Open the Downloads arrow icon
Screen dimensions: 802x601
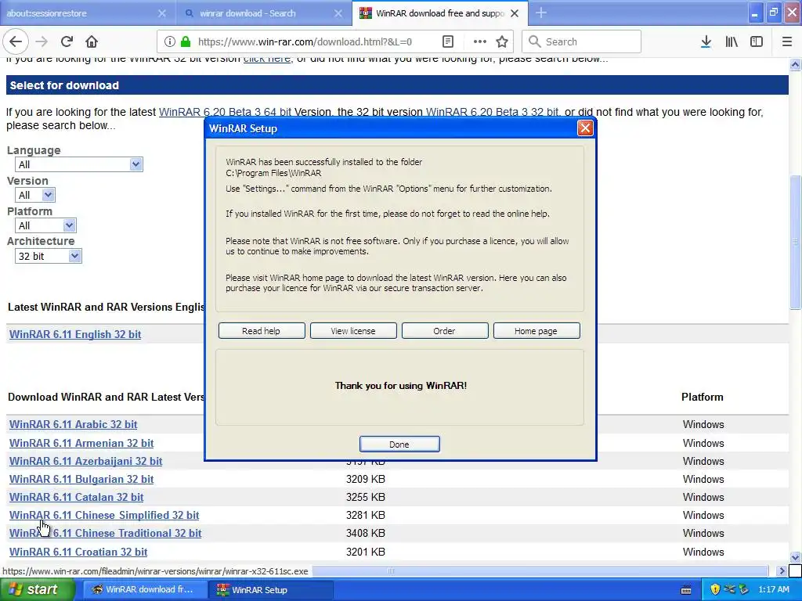706,42
